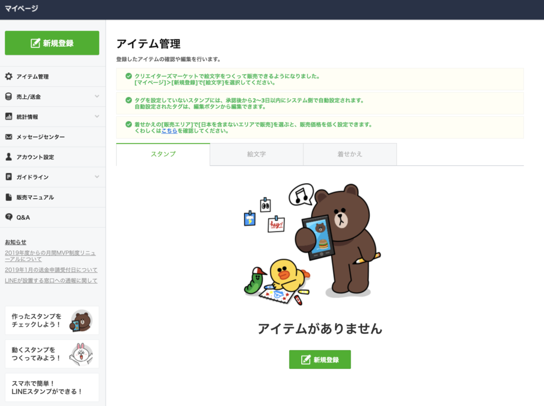Image resolution: width=544 pixels, height=406 pixels.
Task: Expand the 統計情報 submenu chevron
Action: point(97,116)
